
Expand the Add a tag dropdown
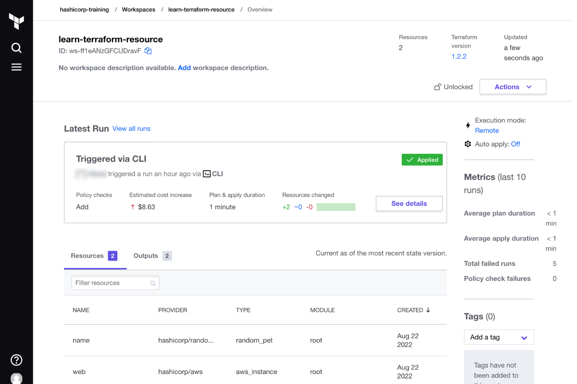tap(499, 337)
